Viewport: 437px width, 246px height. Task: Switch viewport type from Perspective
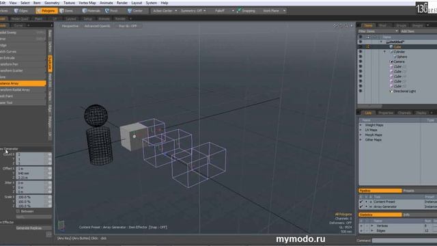point(70,26)
